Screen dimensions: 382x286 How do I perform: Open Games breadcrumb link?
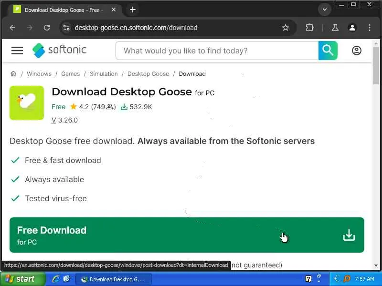(70, 74)
